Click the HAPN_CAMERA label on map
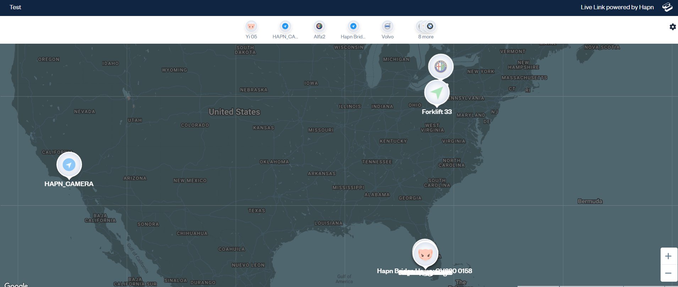This screenshot has width=678, height=287. [x=69, y=184]
